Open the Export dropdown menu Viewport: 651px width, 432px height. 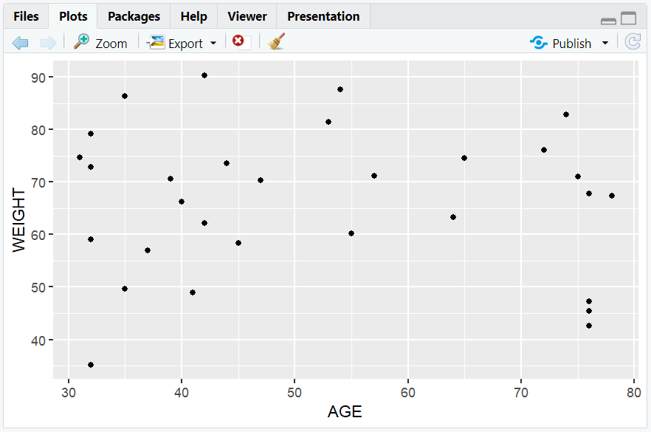213,43
